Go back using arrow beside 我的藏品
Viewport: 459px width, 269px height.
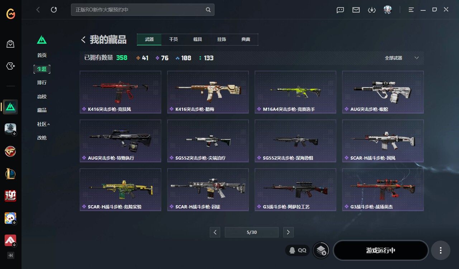click(83, 40)
